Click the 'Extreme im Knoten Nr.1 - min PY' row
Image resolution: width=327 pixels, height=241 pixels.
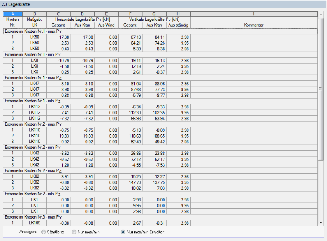click(x=160, y=55)
